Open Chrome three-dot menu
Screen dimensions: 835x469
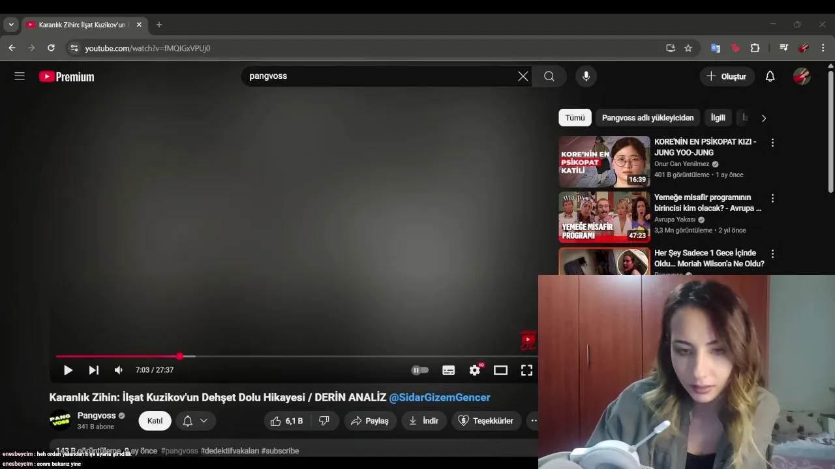pos(823,48)
